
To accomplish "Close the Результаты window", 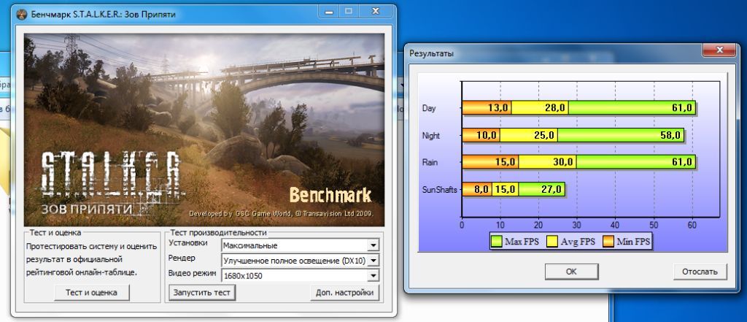I will (720, 50).
